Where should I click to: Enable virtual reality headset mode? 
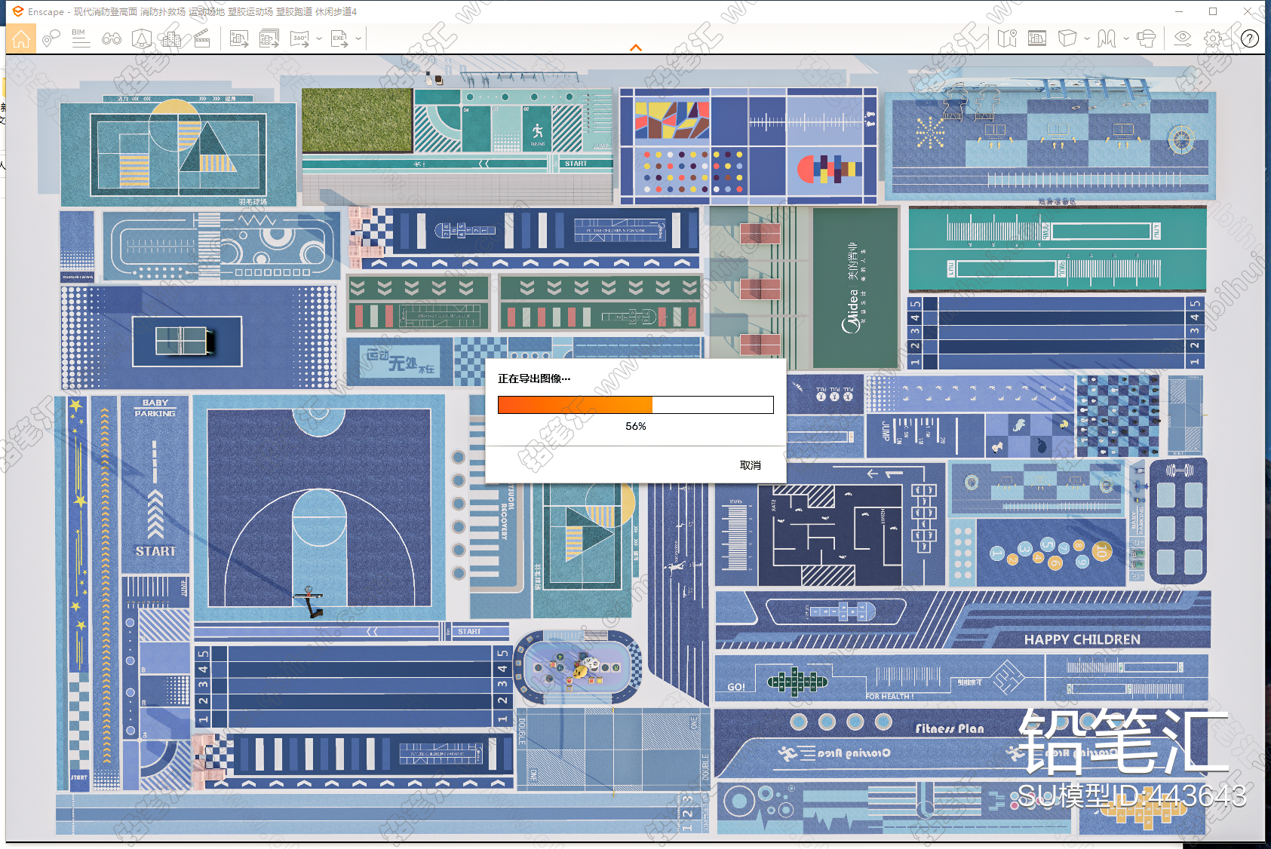click(1146, 38)
